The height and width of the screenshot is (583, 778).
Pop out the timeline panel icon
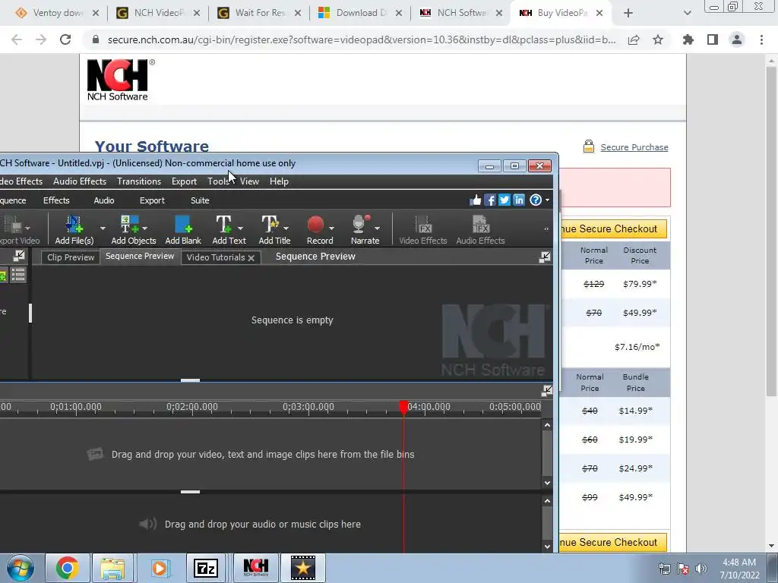pyautogui.click(x=547, y=391)
